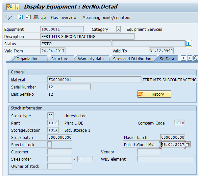198x176 pixels.
Task: Open status info icon next to Status field
Action: [189, 44]
